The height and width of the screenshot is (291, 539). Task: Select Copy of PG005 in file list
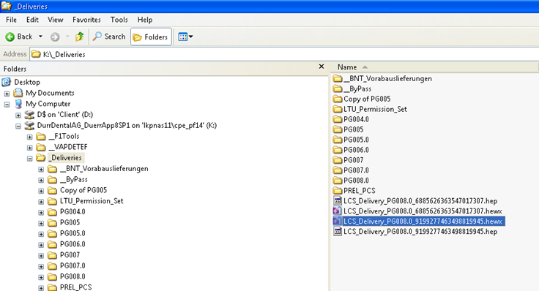367,99
